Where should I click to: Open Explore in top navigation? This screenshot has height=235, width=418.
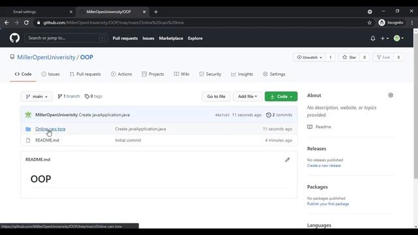point(195,39)
